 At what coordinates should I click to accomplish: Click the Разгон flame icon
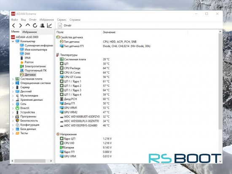coord(22,62)
